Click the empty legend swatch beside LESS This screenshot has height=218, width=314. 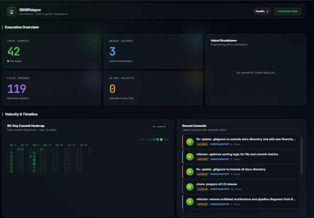click(x=147, y=140)
